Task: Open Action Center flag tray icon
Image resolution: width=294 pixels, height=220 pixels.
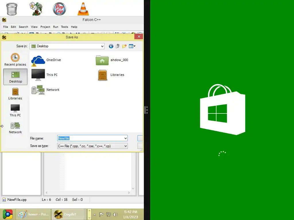Action: coord(101,214)
